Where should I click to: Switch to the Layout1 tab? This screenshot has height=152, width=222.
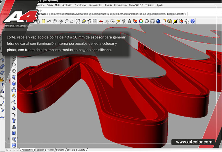71,150
